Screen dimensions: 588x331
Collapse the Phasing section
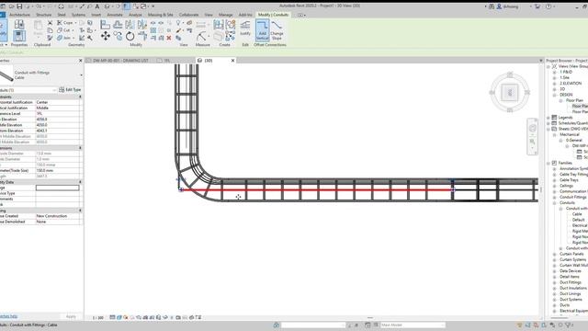80,211
